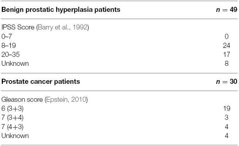This screenshot has height=146, width=239.
Task: Select the 0–7 IPSS range row
Action: [119, 36]
